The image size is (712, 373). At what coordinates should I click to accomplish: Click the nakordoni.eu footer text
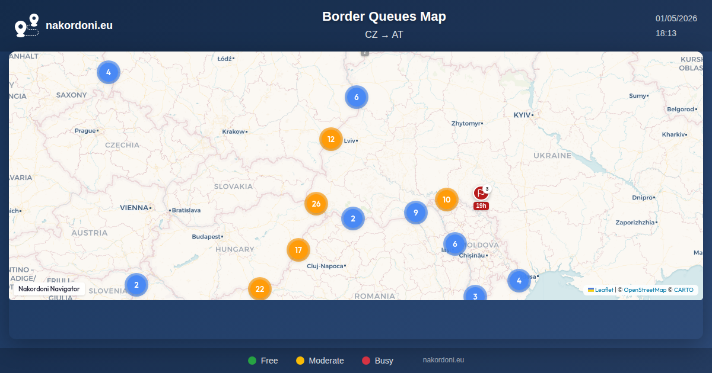443,360
